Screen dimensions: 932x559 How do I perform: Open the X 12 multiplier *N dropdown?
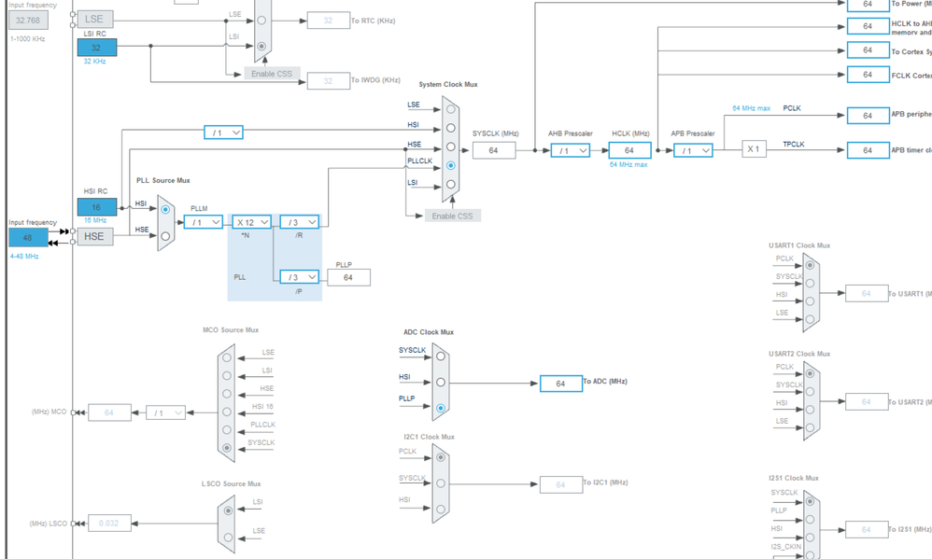pyautogui.click(x=251, y=222)
